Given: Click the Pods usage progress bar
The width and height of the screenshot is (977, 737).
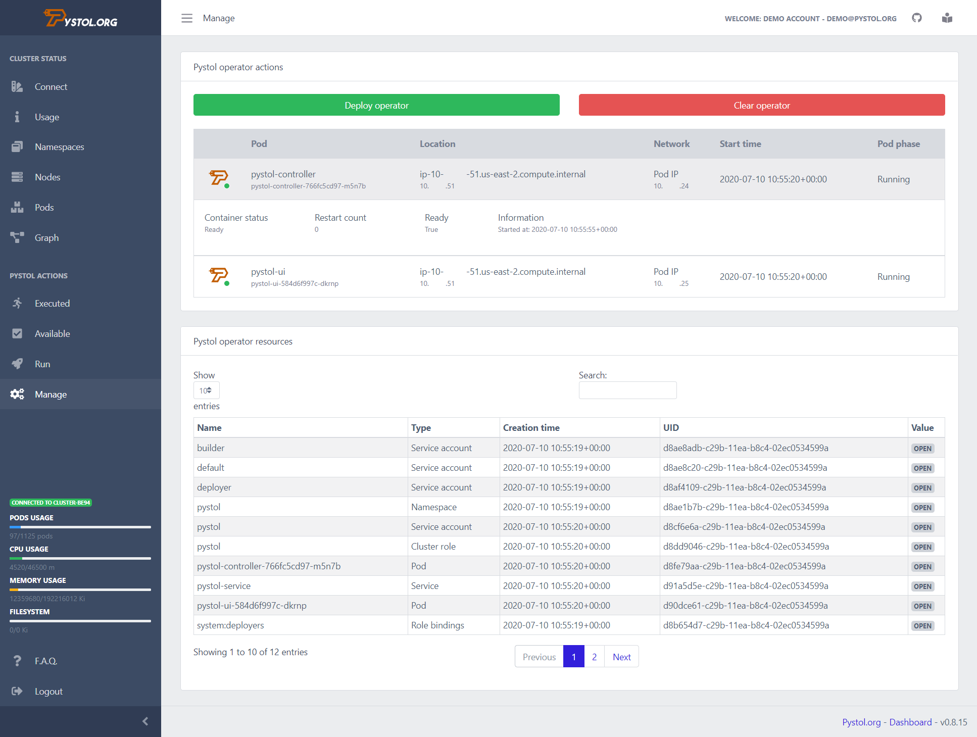Looking at the screenshot, I should point(80,527).
